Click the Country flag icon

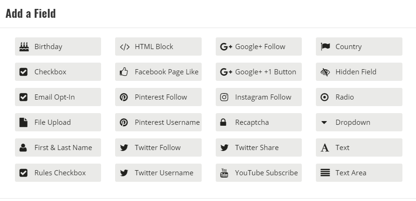pos(325,46)
